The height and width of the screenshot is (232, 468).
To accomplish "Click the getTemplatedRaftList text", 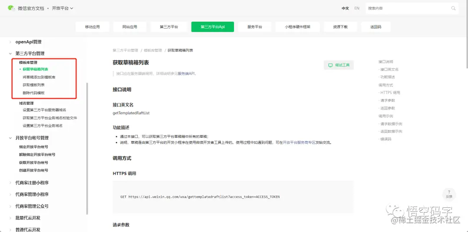I will 131,113.
